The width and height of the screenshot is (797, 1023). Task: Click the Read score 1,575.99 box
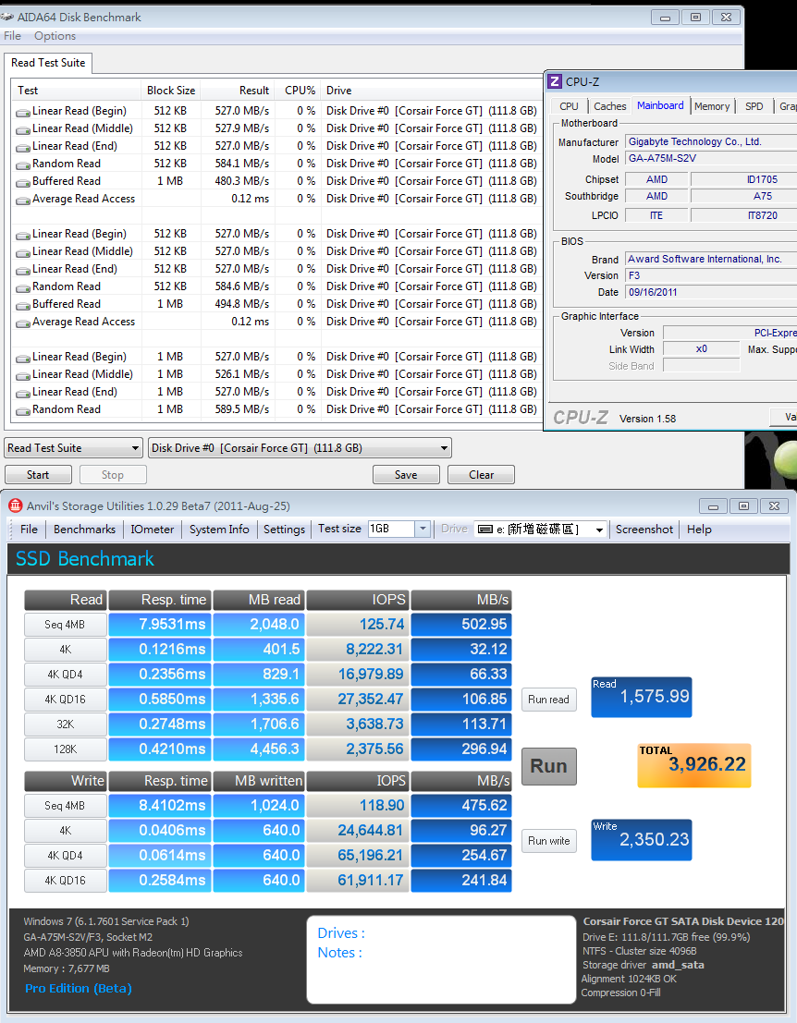[641, 697]
